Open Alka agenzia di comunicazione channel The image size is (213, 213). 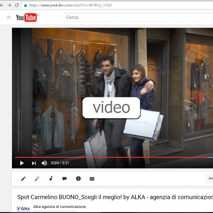pos(59,207)
